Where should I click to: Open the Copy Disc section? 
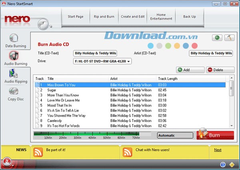[x=15, y=93]
